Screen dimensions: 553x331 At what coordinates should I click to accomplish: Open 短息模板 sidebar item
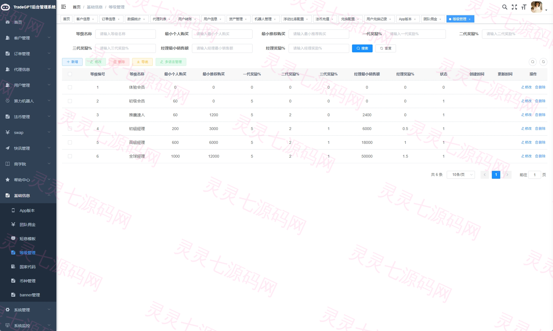(x=28, y=239)
